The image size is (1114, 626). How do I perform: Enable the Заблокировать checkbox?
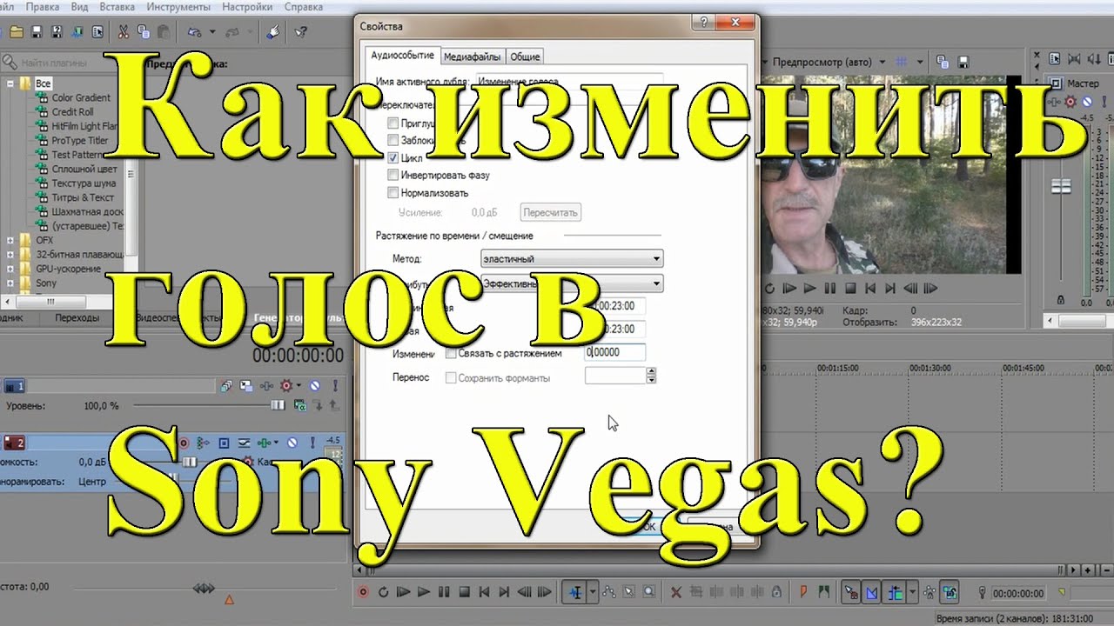click(x=393, y=140)
